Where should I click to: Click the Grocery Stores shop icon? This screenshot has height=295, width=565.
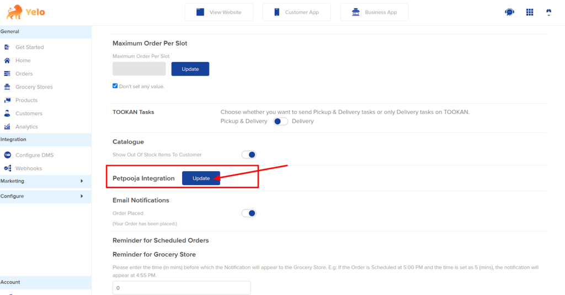click(7, 87)
